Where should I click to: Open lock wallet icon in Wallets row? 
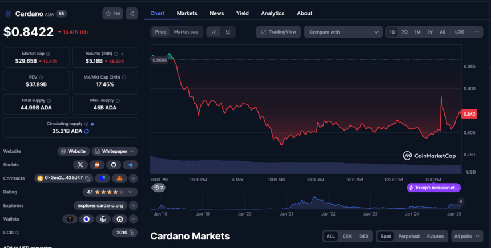click(120, 219)
